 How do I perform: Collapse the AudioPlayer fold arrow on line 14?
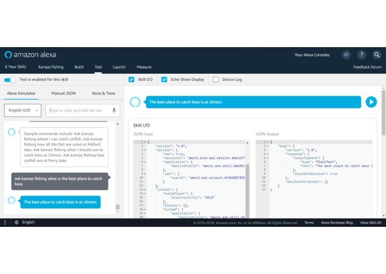pyautogui.click(x=145, y=194)
